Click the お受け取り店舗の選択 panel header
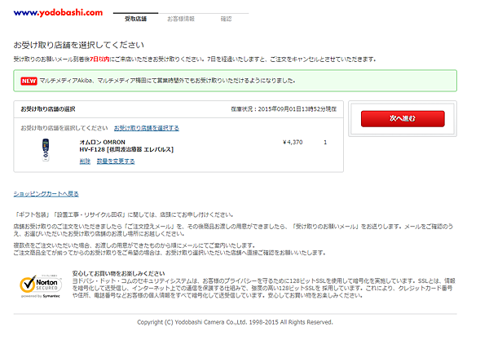Screen dimensions: 489x340 [48, 109]
